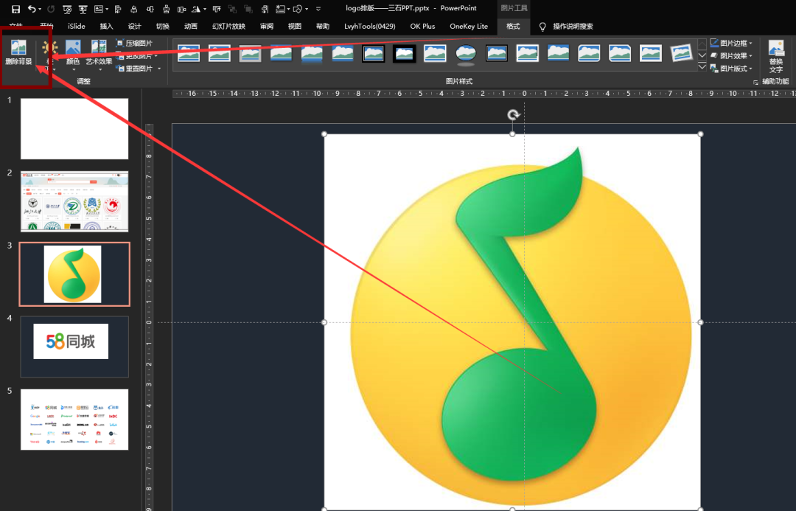Switch to the 设计 (Design) tab
Image resolution: width=796 pixels, height=511 pixels.
pos(135,27)
